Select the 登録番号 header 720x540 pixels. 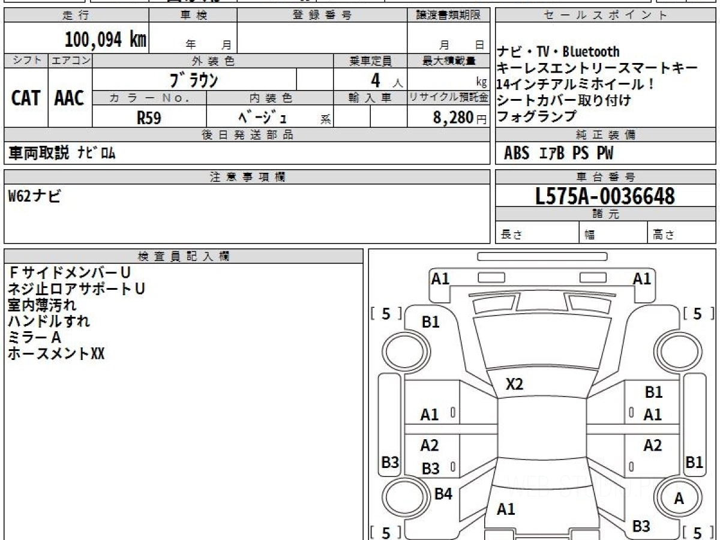322,16
